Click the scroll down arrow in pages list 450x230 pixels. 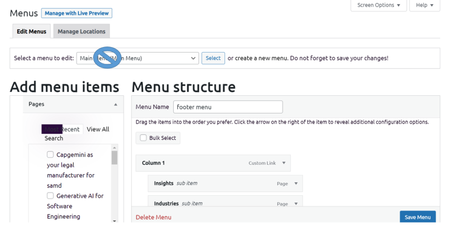(x=114, y=220)
